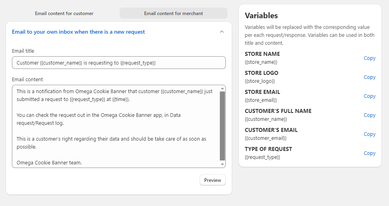The image size is (389, 206).
Task: Click the 'Email to your own inbox' header
Action: [x=78, y=32]
